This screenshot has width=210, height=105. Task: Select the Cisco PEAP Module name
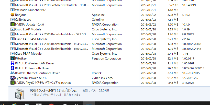[28, 54]
